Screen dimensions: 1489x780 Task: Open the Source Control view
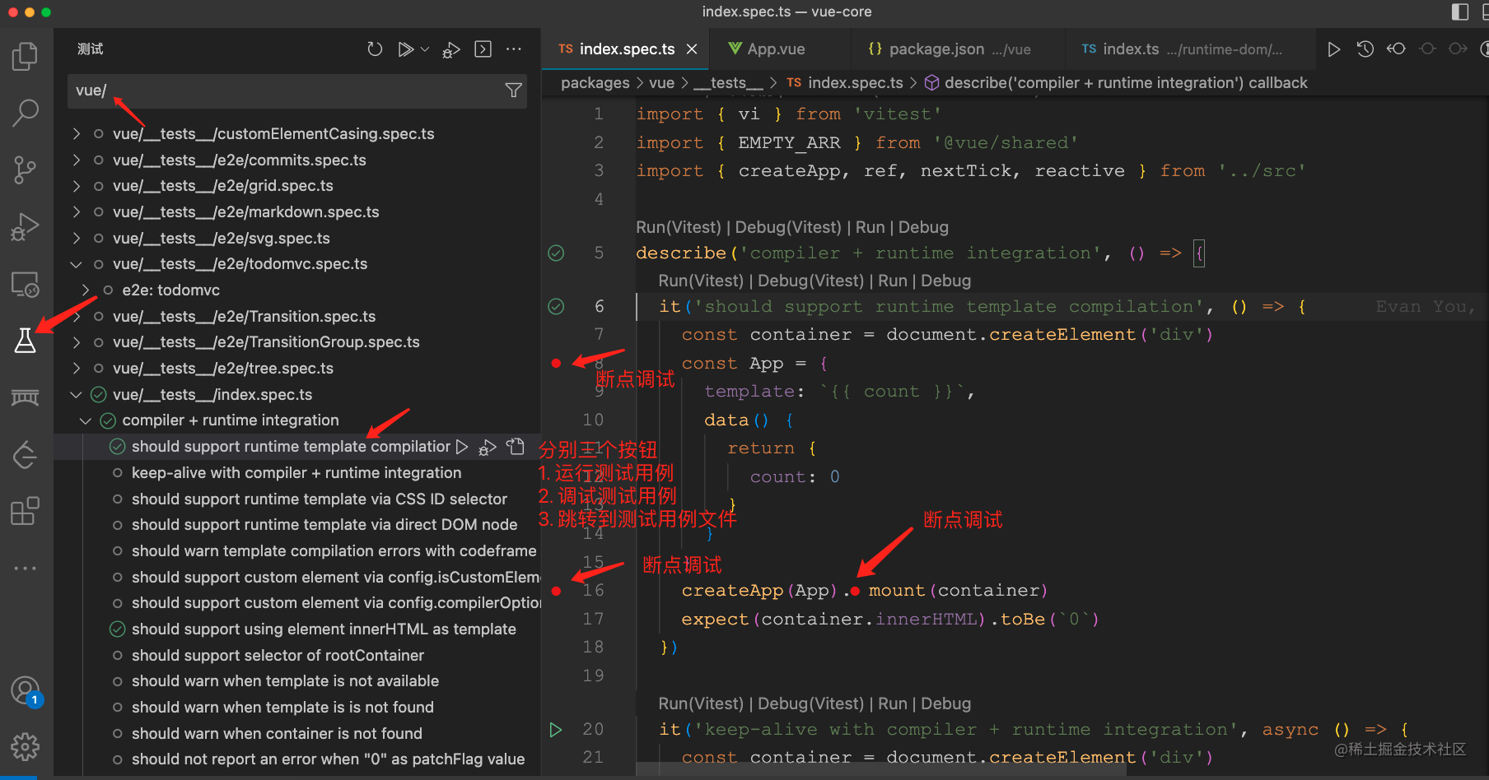pos(25,169)
